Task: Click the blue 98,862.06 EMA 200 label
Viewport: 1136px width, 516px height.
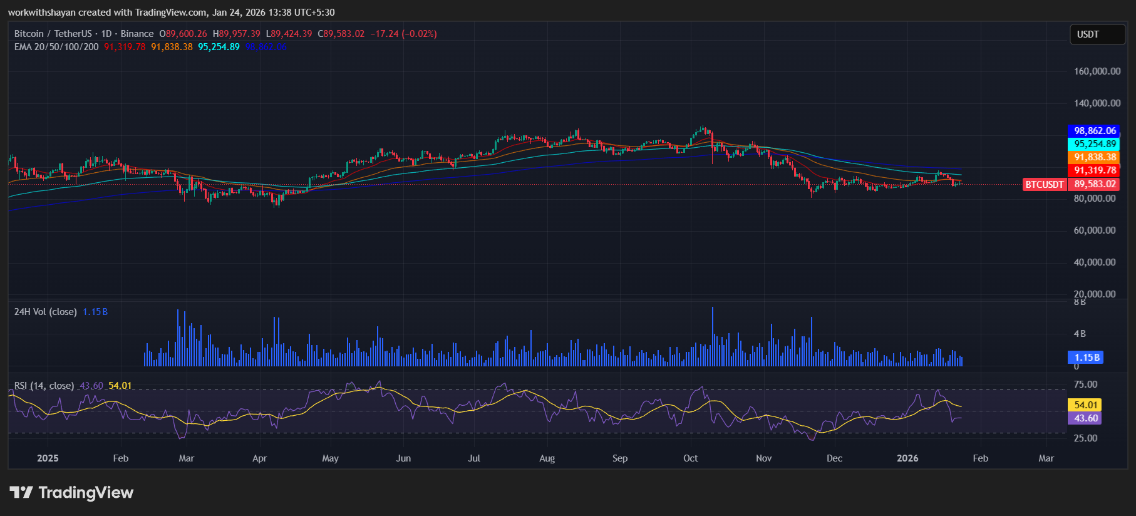Action: click(x=1095, y=131)
